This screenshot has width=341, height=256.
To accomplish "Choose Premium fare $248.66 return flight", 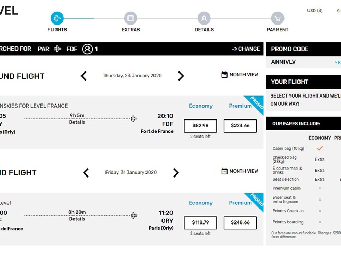I will click(240, 222).
